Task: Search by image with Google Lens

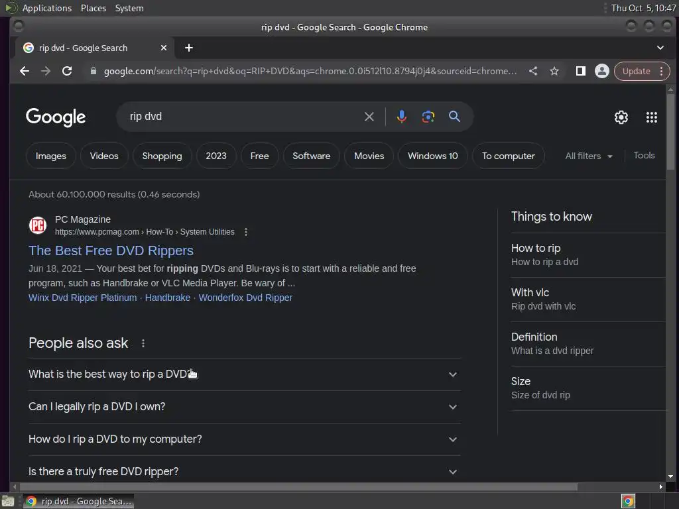Action: tap(428, 117)
